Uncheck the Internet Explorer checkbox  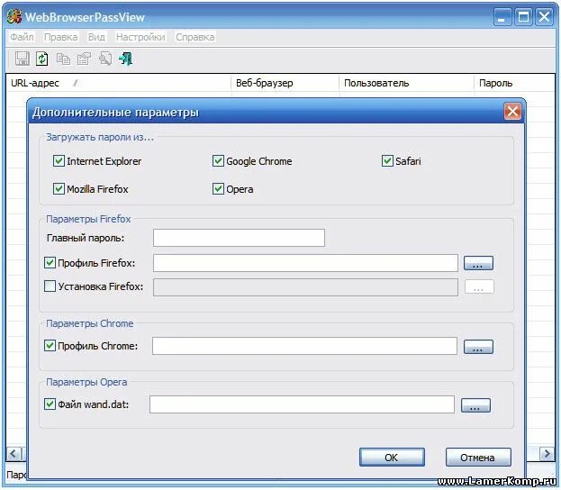[59, 161]
